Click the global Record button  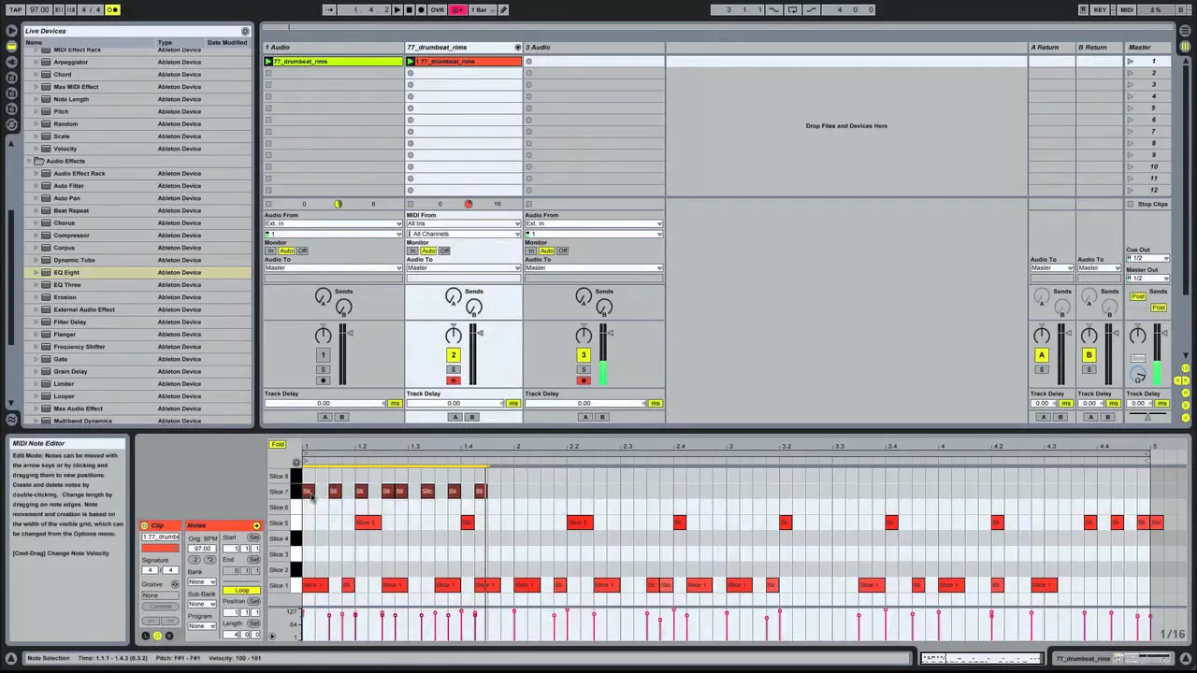pyautogui.click(x=420, y=9)
